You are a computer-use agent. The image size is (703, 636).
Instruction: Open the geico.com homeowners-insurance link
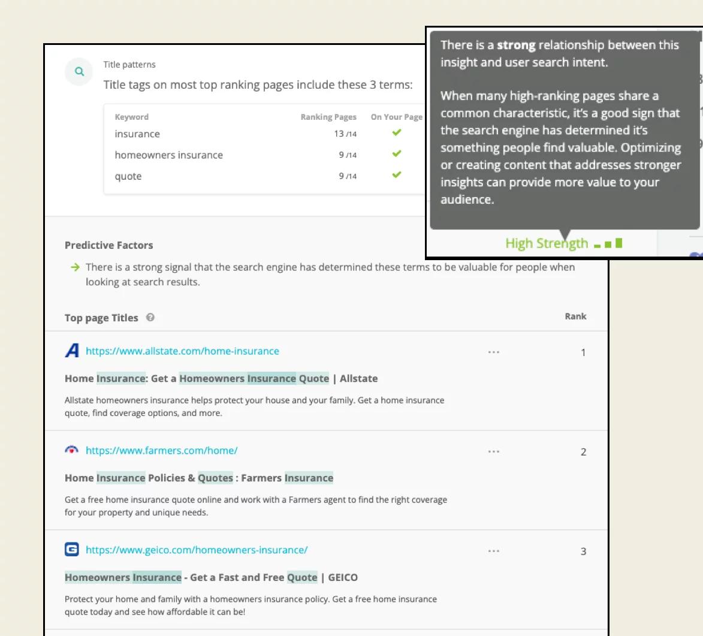pos(197,550)
